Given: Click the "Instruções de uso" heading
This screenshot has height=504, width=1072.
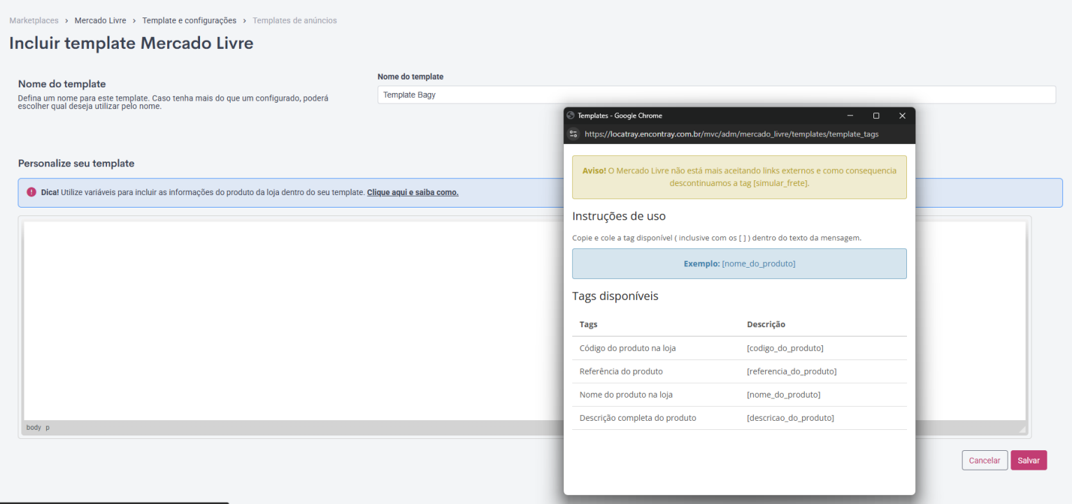Looking at the screenshot, I should point(619,216).
